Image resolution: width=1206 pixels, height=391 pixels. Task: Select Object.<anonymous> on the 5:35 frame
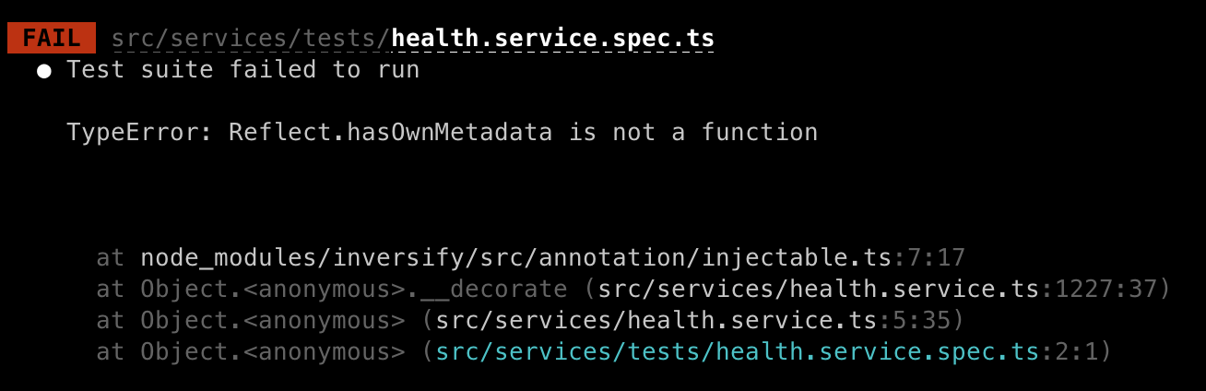pyautogui.click(x=273, y=321)
